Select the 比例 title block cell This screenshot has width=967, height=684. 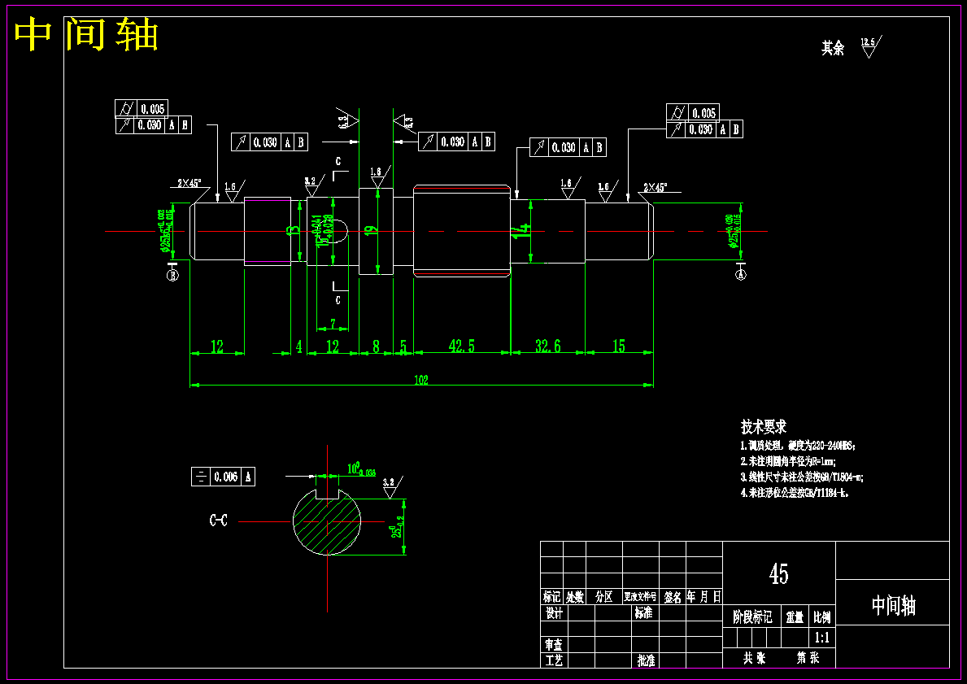point(822,616)
